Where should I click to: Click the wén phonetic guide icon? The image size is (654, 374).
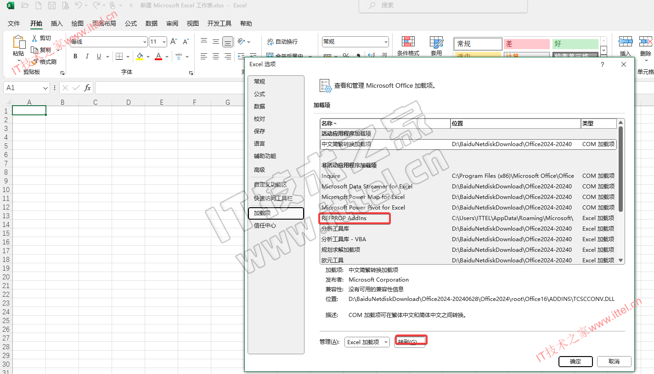point(179,57)
